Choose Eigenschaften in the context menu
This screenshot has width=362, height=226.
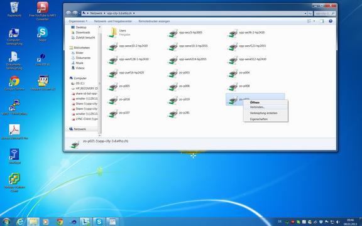265,119
